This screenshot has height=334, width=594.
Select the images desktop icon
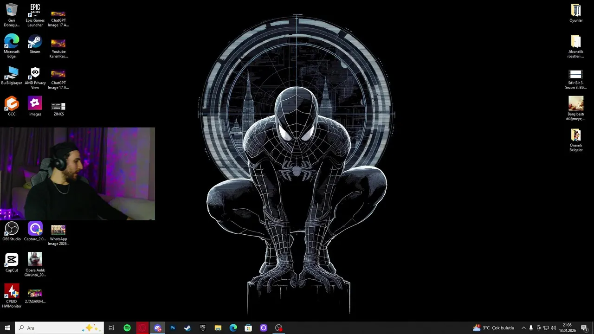(x=35, y=107)
